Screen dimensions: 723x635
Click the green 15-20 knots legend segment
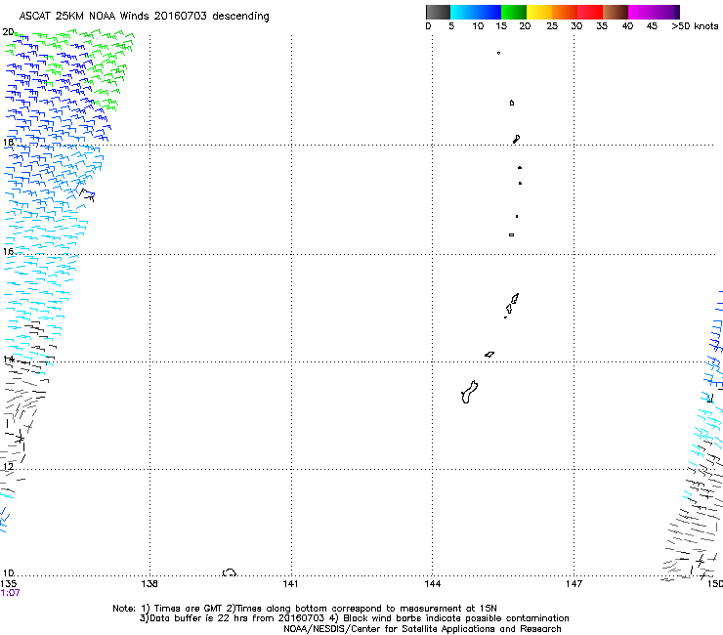pyautogui.click(x=514, y=12)
